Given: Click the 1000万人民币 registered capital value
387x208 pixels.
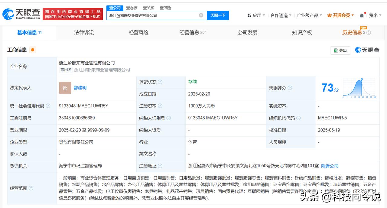Looking at the screenshot, I should (x=201, y=106).
